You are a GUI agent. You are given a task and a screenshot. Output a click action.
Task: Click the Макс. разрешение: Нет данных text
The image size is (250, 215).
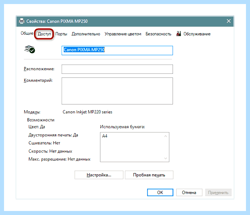point(59,159)
